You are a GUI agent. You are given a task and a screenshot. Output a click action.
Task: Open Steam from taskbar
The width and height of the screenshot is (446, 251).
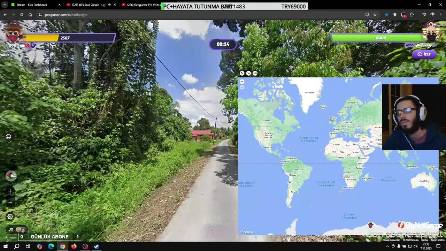click(97, 246)
